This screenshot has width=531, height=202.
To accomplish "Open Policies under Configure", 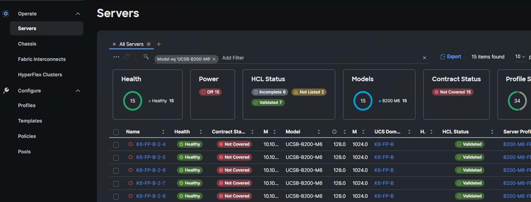I will click(x=27, y=136).
